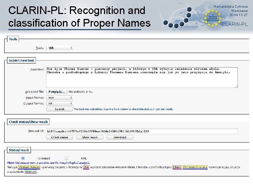Click the Przeglądaj file browse button
Image resolution: width=253 pixels, height=189 pixels.
pyautogui.click(x=57, y=92)
